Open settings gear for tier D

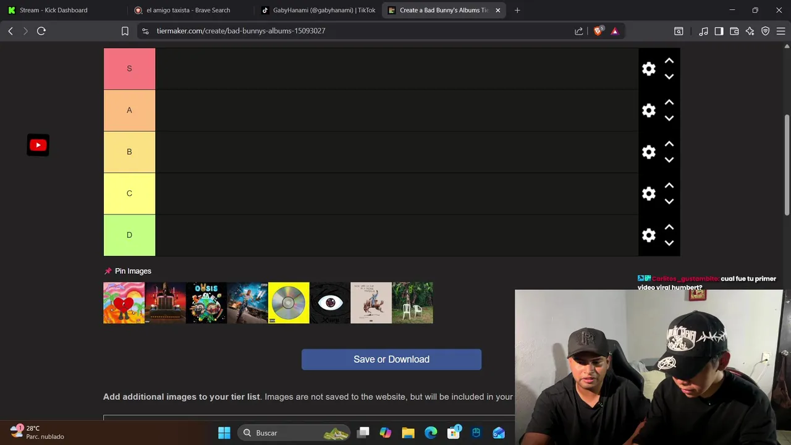648,235
